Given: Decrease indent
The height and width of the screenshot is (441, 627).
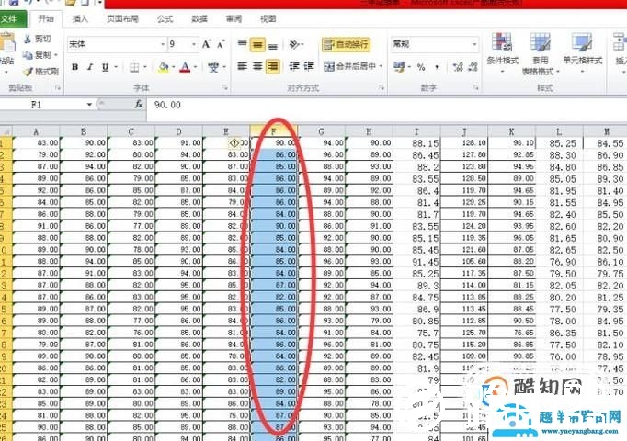Looking at the screenshot, I should [294, 66].
